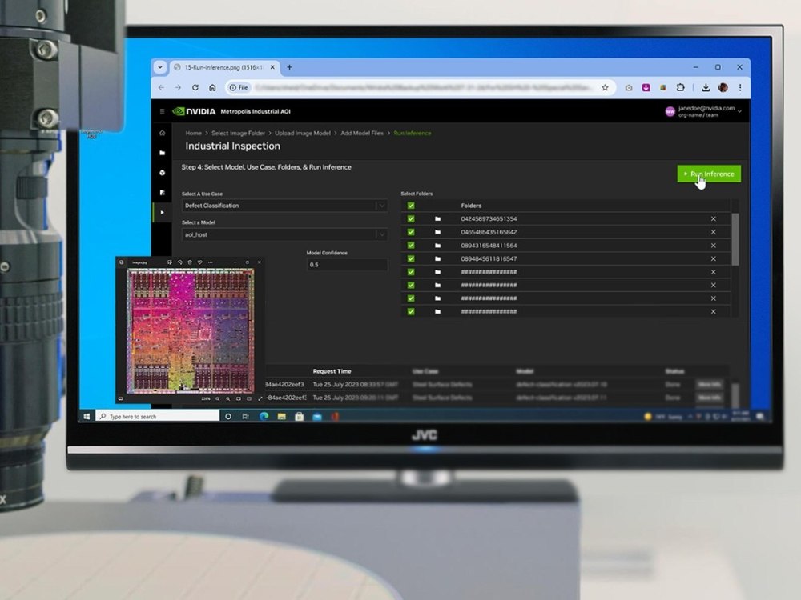
Task: Click the browser Home button
Action: (x=212, y=88)
